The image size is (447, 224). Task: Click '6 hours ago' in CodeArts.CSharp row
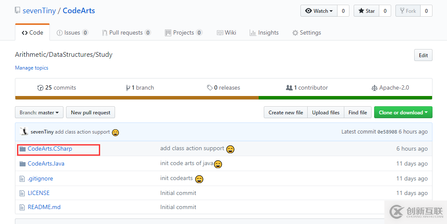point(412,148)
